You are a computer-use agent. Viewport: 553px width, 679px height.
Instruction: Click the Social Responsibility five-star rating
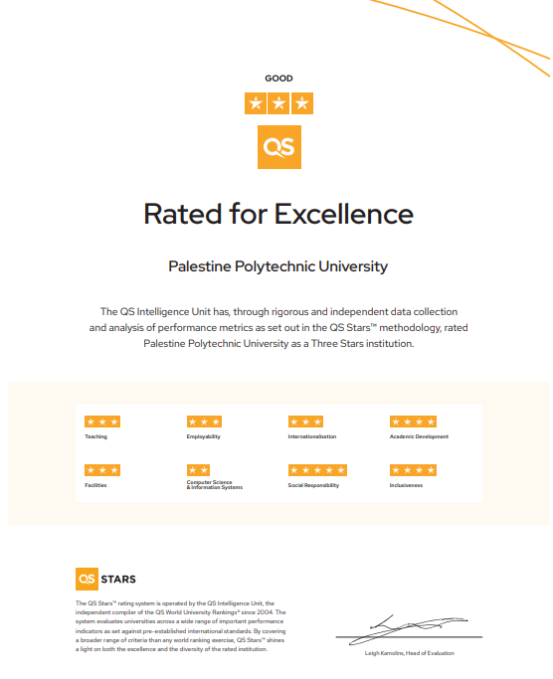tap(317, 470)
